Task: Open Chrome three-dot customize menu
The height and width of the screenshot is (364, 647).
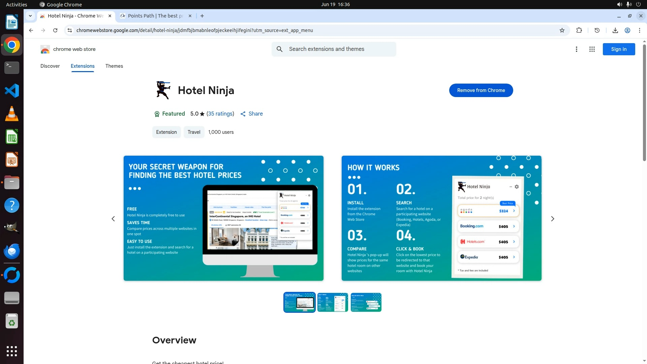Action: tap(639, 30)
